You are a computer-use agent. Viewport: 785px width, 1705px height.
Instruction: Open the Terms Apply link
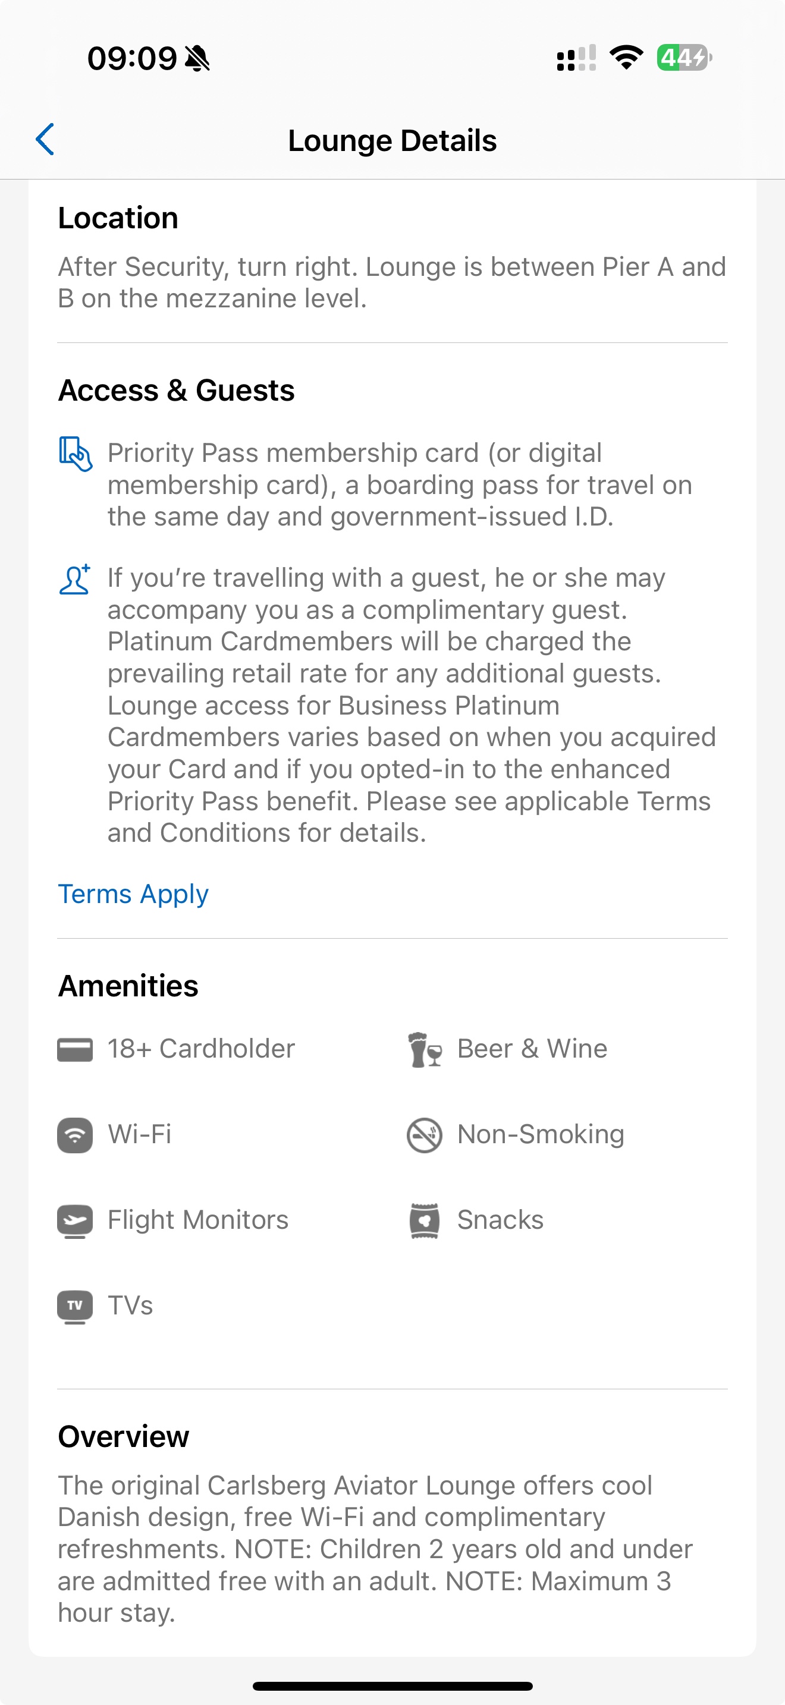click(x=133, y=894)
